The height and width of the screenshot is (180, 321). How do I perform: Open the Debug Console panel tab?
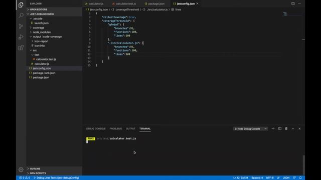[x=96, y=128]
